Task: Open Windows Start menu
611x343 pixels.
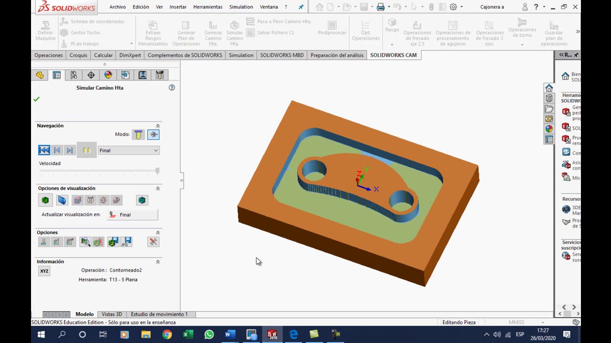Action: point(41,334)
